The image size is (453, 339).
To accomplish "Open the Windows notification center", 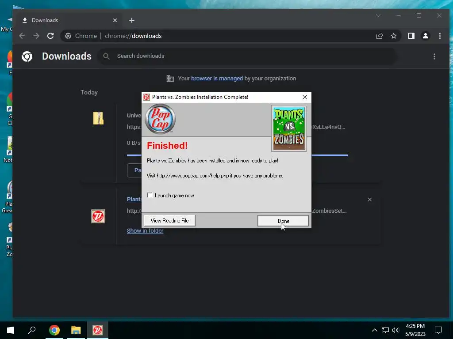I will [x=438, y=330].
